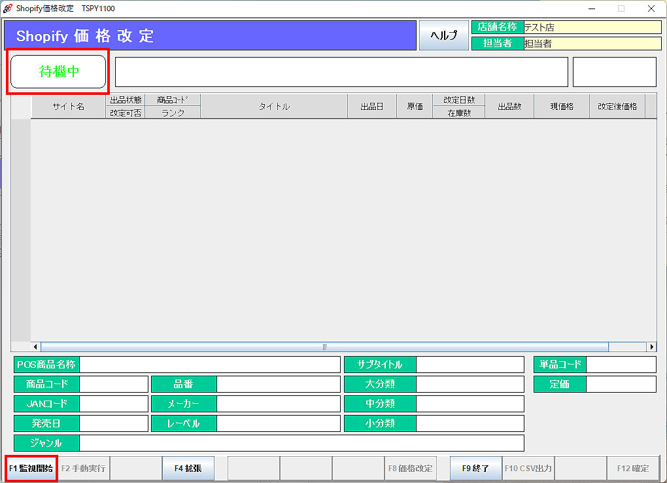Screen dimensions: 667x483
Task: Focus the JANコード text field
Action: [113, 404]
